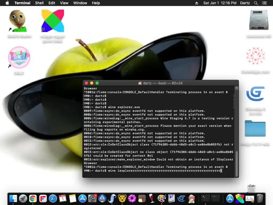Viewport: 273px width, 205px height.
Task: Click the Wine Staging 5.7 message line
Action: [x=158, y=120]
